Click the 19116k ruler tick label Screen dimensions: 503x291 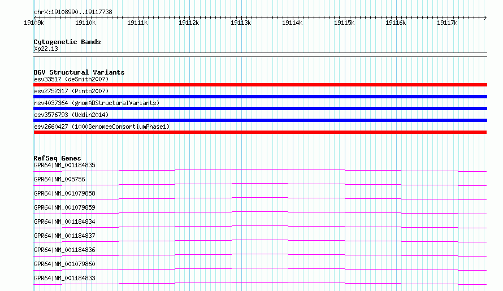coord(396,23)
